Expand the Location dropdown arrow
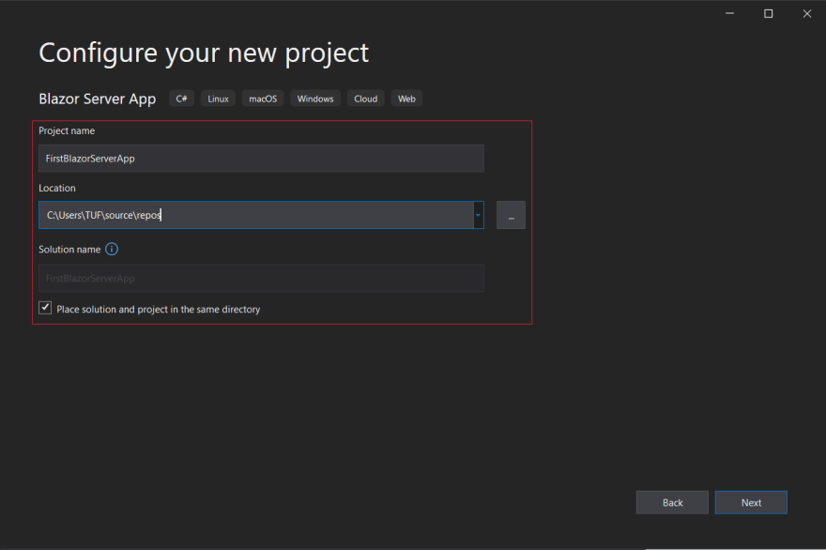The height and width of the screenshot is (550, 826). point(479,215)
